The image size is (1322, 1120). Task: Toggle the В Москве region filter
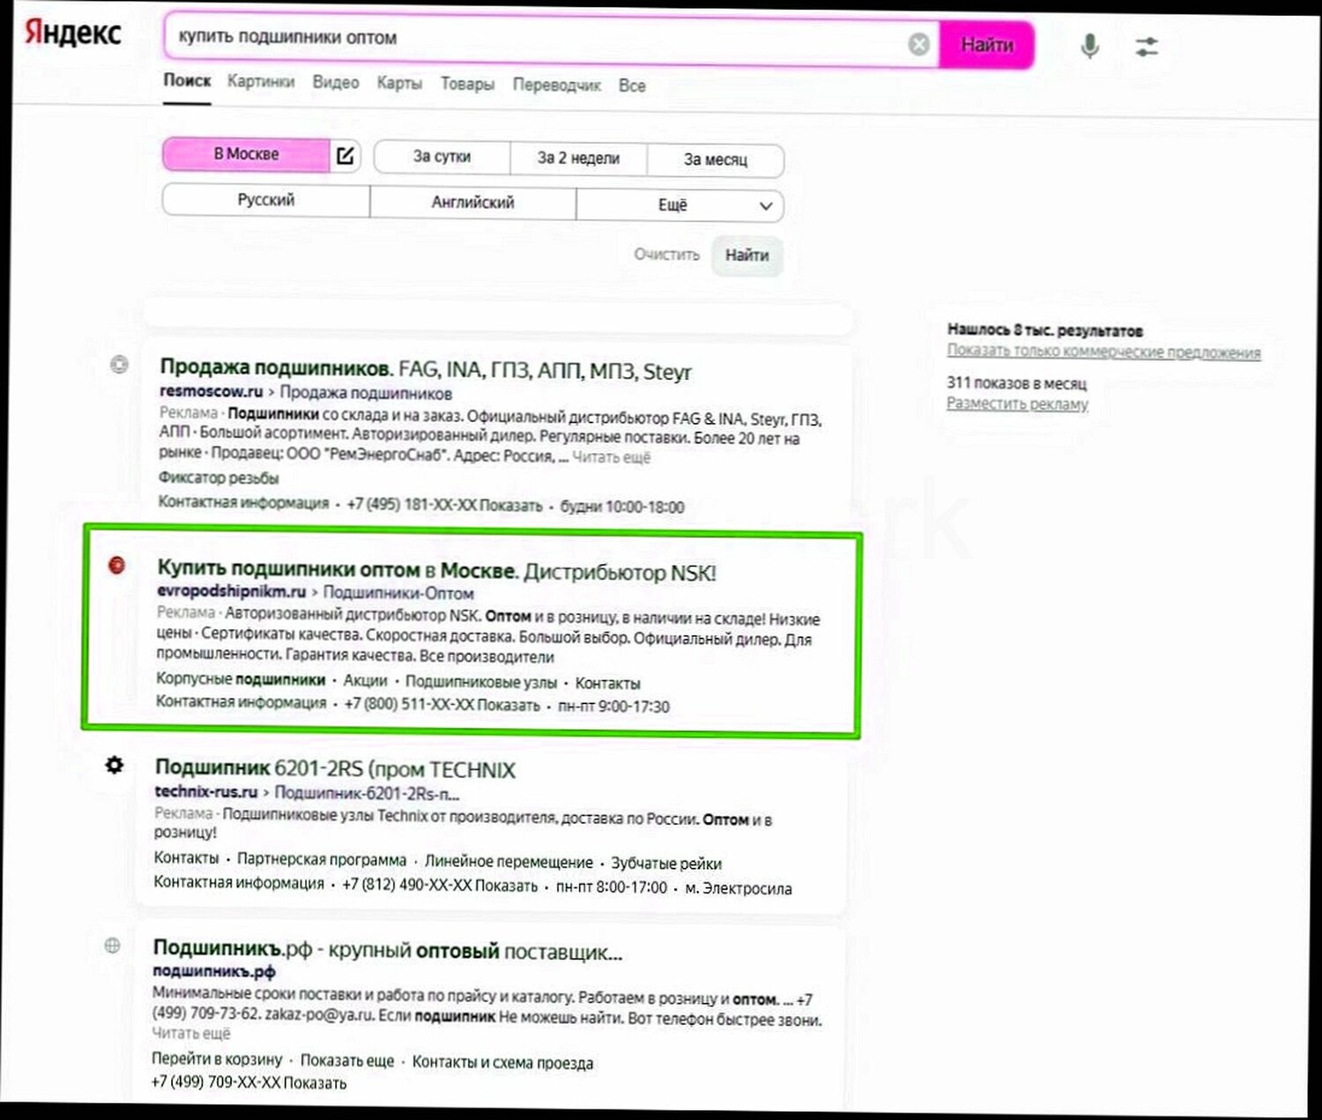pos(246,154)
